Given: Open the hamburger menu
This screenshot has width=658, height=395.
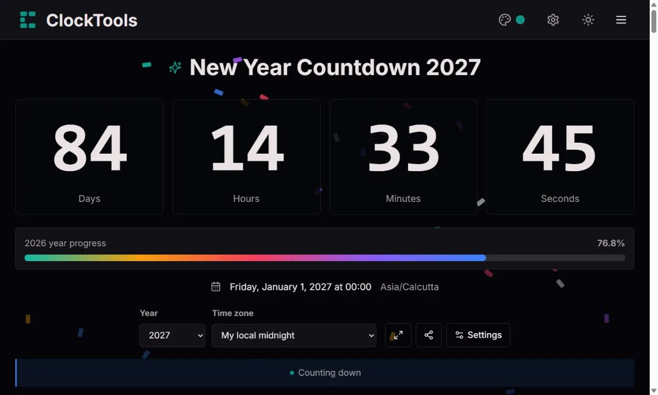Looking at the screenshot, I should (x=621, y=20).
